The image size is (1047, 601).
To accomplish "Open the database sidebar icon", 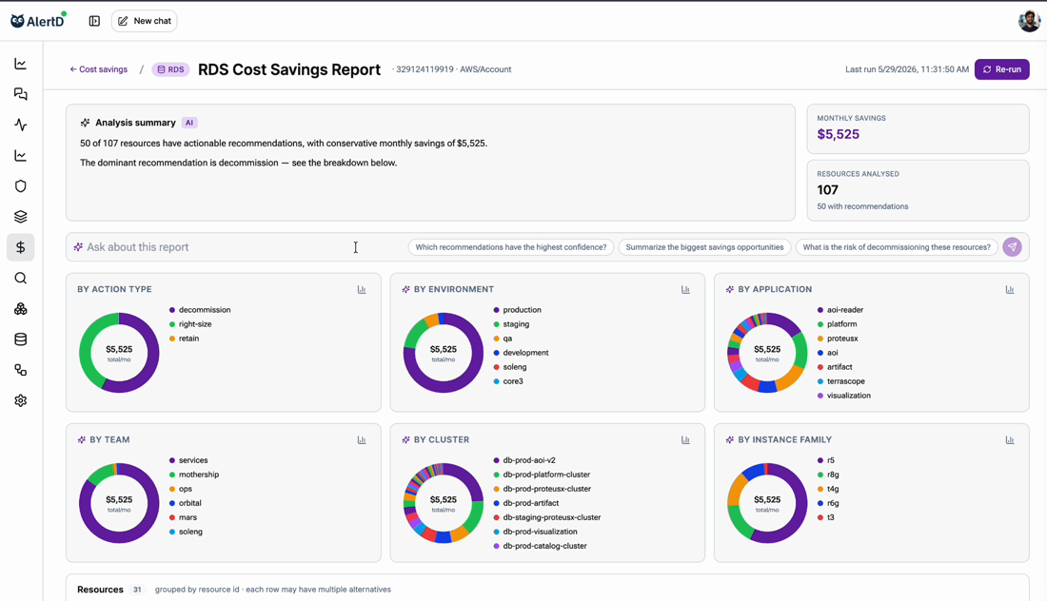I will (x=21, y=339).
